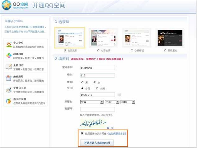Focus the 昵称 input field showing 115
197x148 pixels.
coord(98,75)
